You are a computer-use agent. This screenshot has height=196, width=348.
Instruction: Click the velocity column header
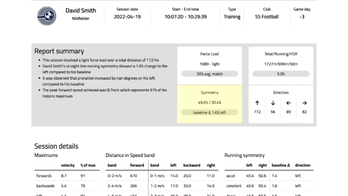(x=68, y=165)
